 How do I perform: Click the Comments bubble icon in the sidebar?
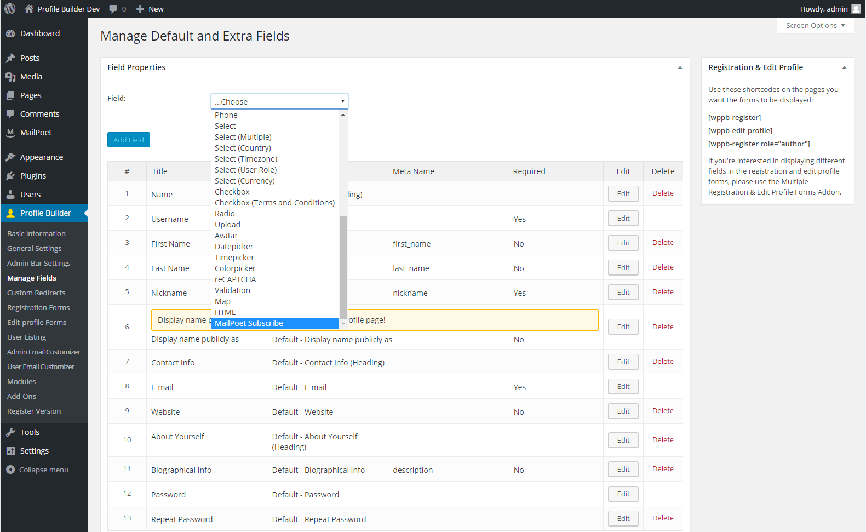pos(10,114)
